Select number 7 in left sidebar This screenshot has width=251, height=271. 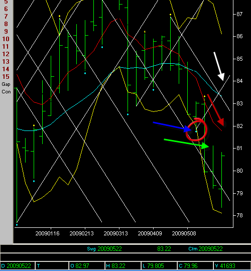pos(6,17)
